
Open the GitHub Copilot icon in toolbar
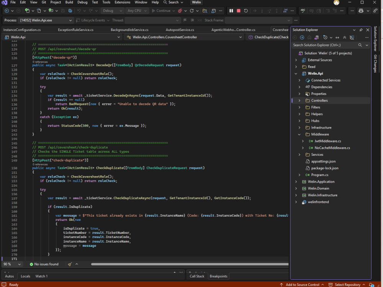tap(361, 11)
